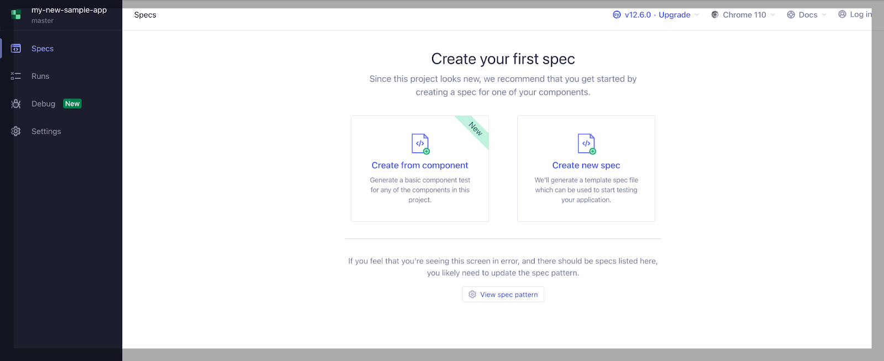The image size is (884, 361).
Task: Click the Docs lifebuoy icon
Action: [x=791, y=15]
